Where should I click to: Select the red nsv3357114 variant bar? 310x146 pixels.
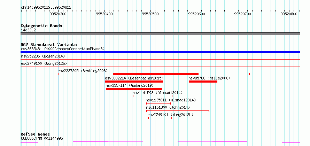[x=134, y=89]
